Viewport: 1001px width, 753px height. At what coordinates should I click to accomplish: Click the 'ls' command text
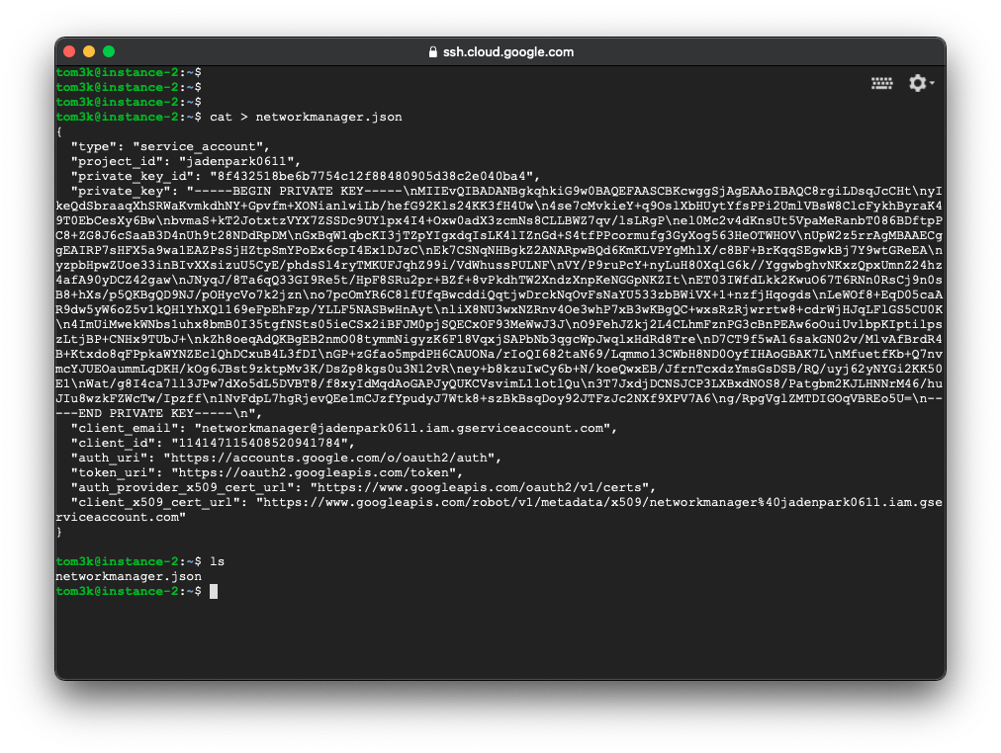tap(217, 561)
